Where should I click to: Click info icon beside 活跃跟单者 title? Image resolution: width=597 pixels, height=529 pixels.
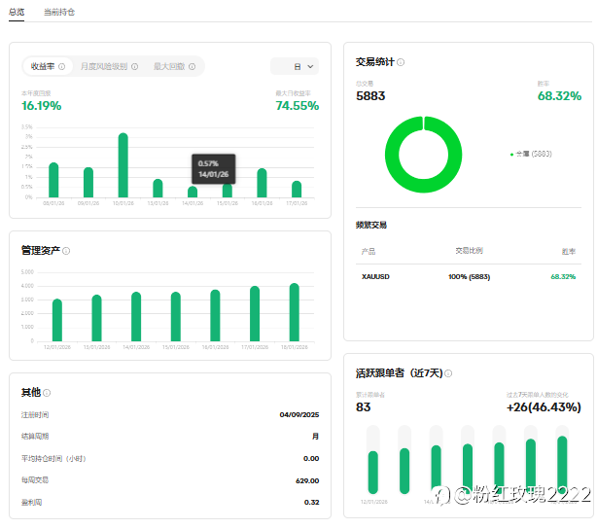coord(448,373)
